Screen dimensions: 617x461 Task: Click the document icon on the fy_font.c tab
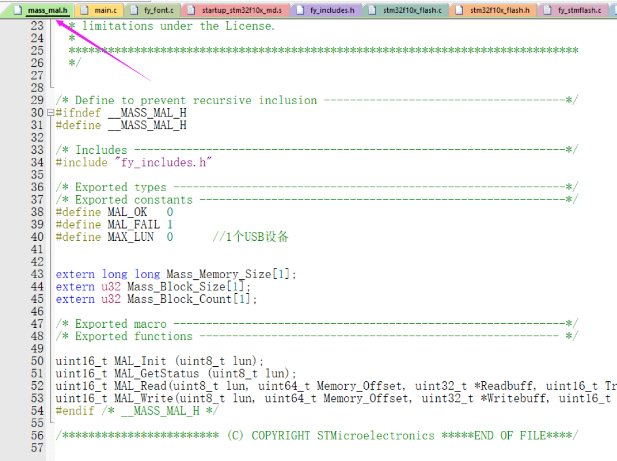[133, 9]
